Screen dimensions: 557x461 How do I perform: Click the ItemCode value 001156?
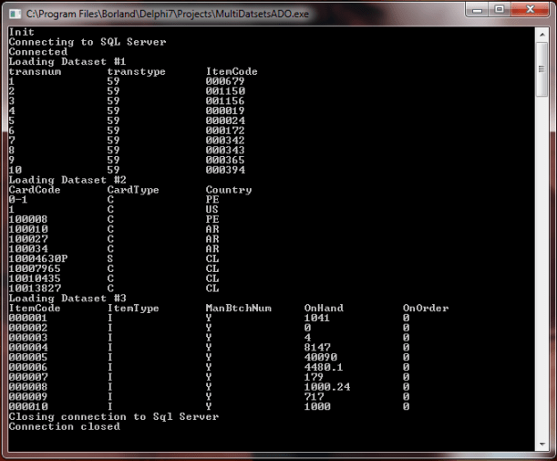pyautogui.click(x=225, y=101)
